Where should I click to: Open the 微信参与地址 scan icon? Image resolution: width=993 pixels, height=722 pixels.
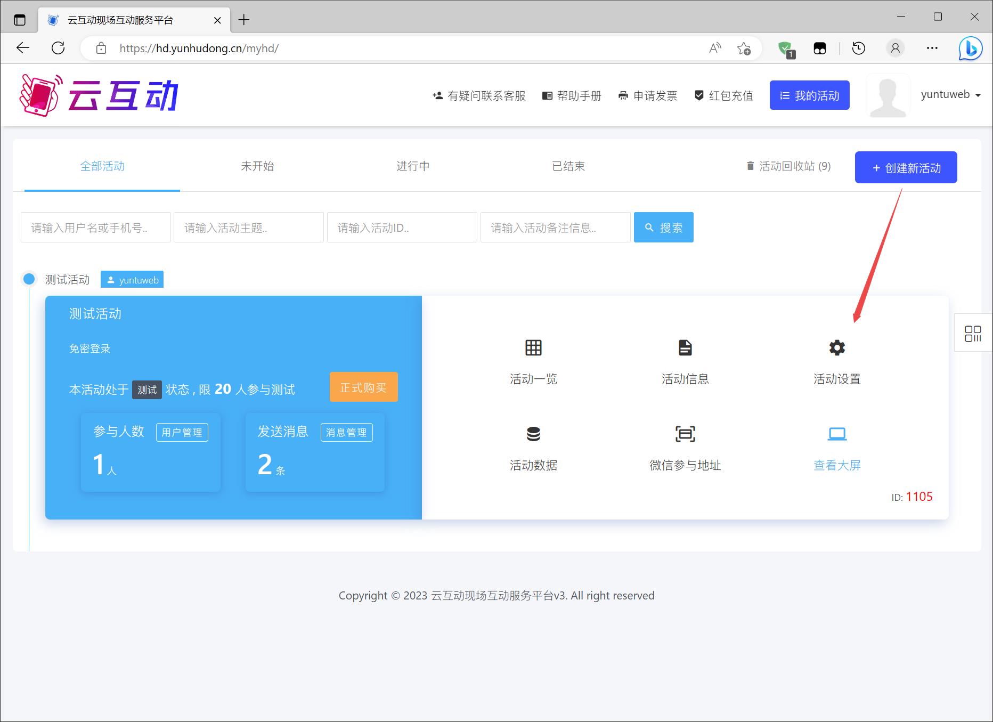pyautogui.click(x=685, y=434)
